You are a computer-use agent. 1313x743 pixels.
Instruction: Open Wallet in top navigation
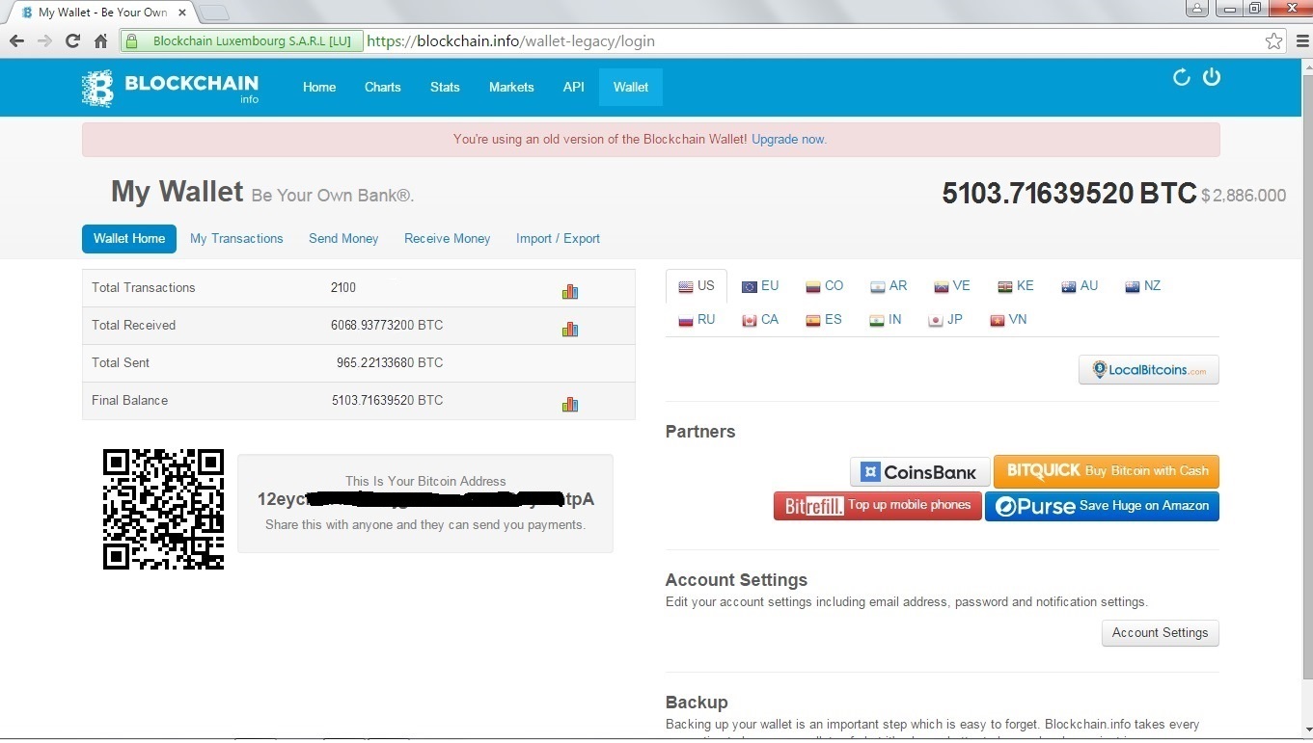(x=631, y=87)
